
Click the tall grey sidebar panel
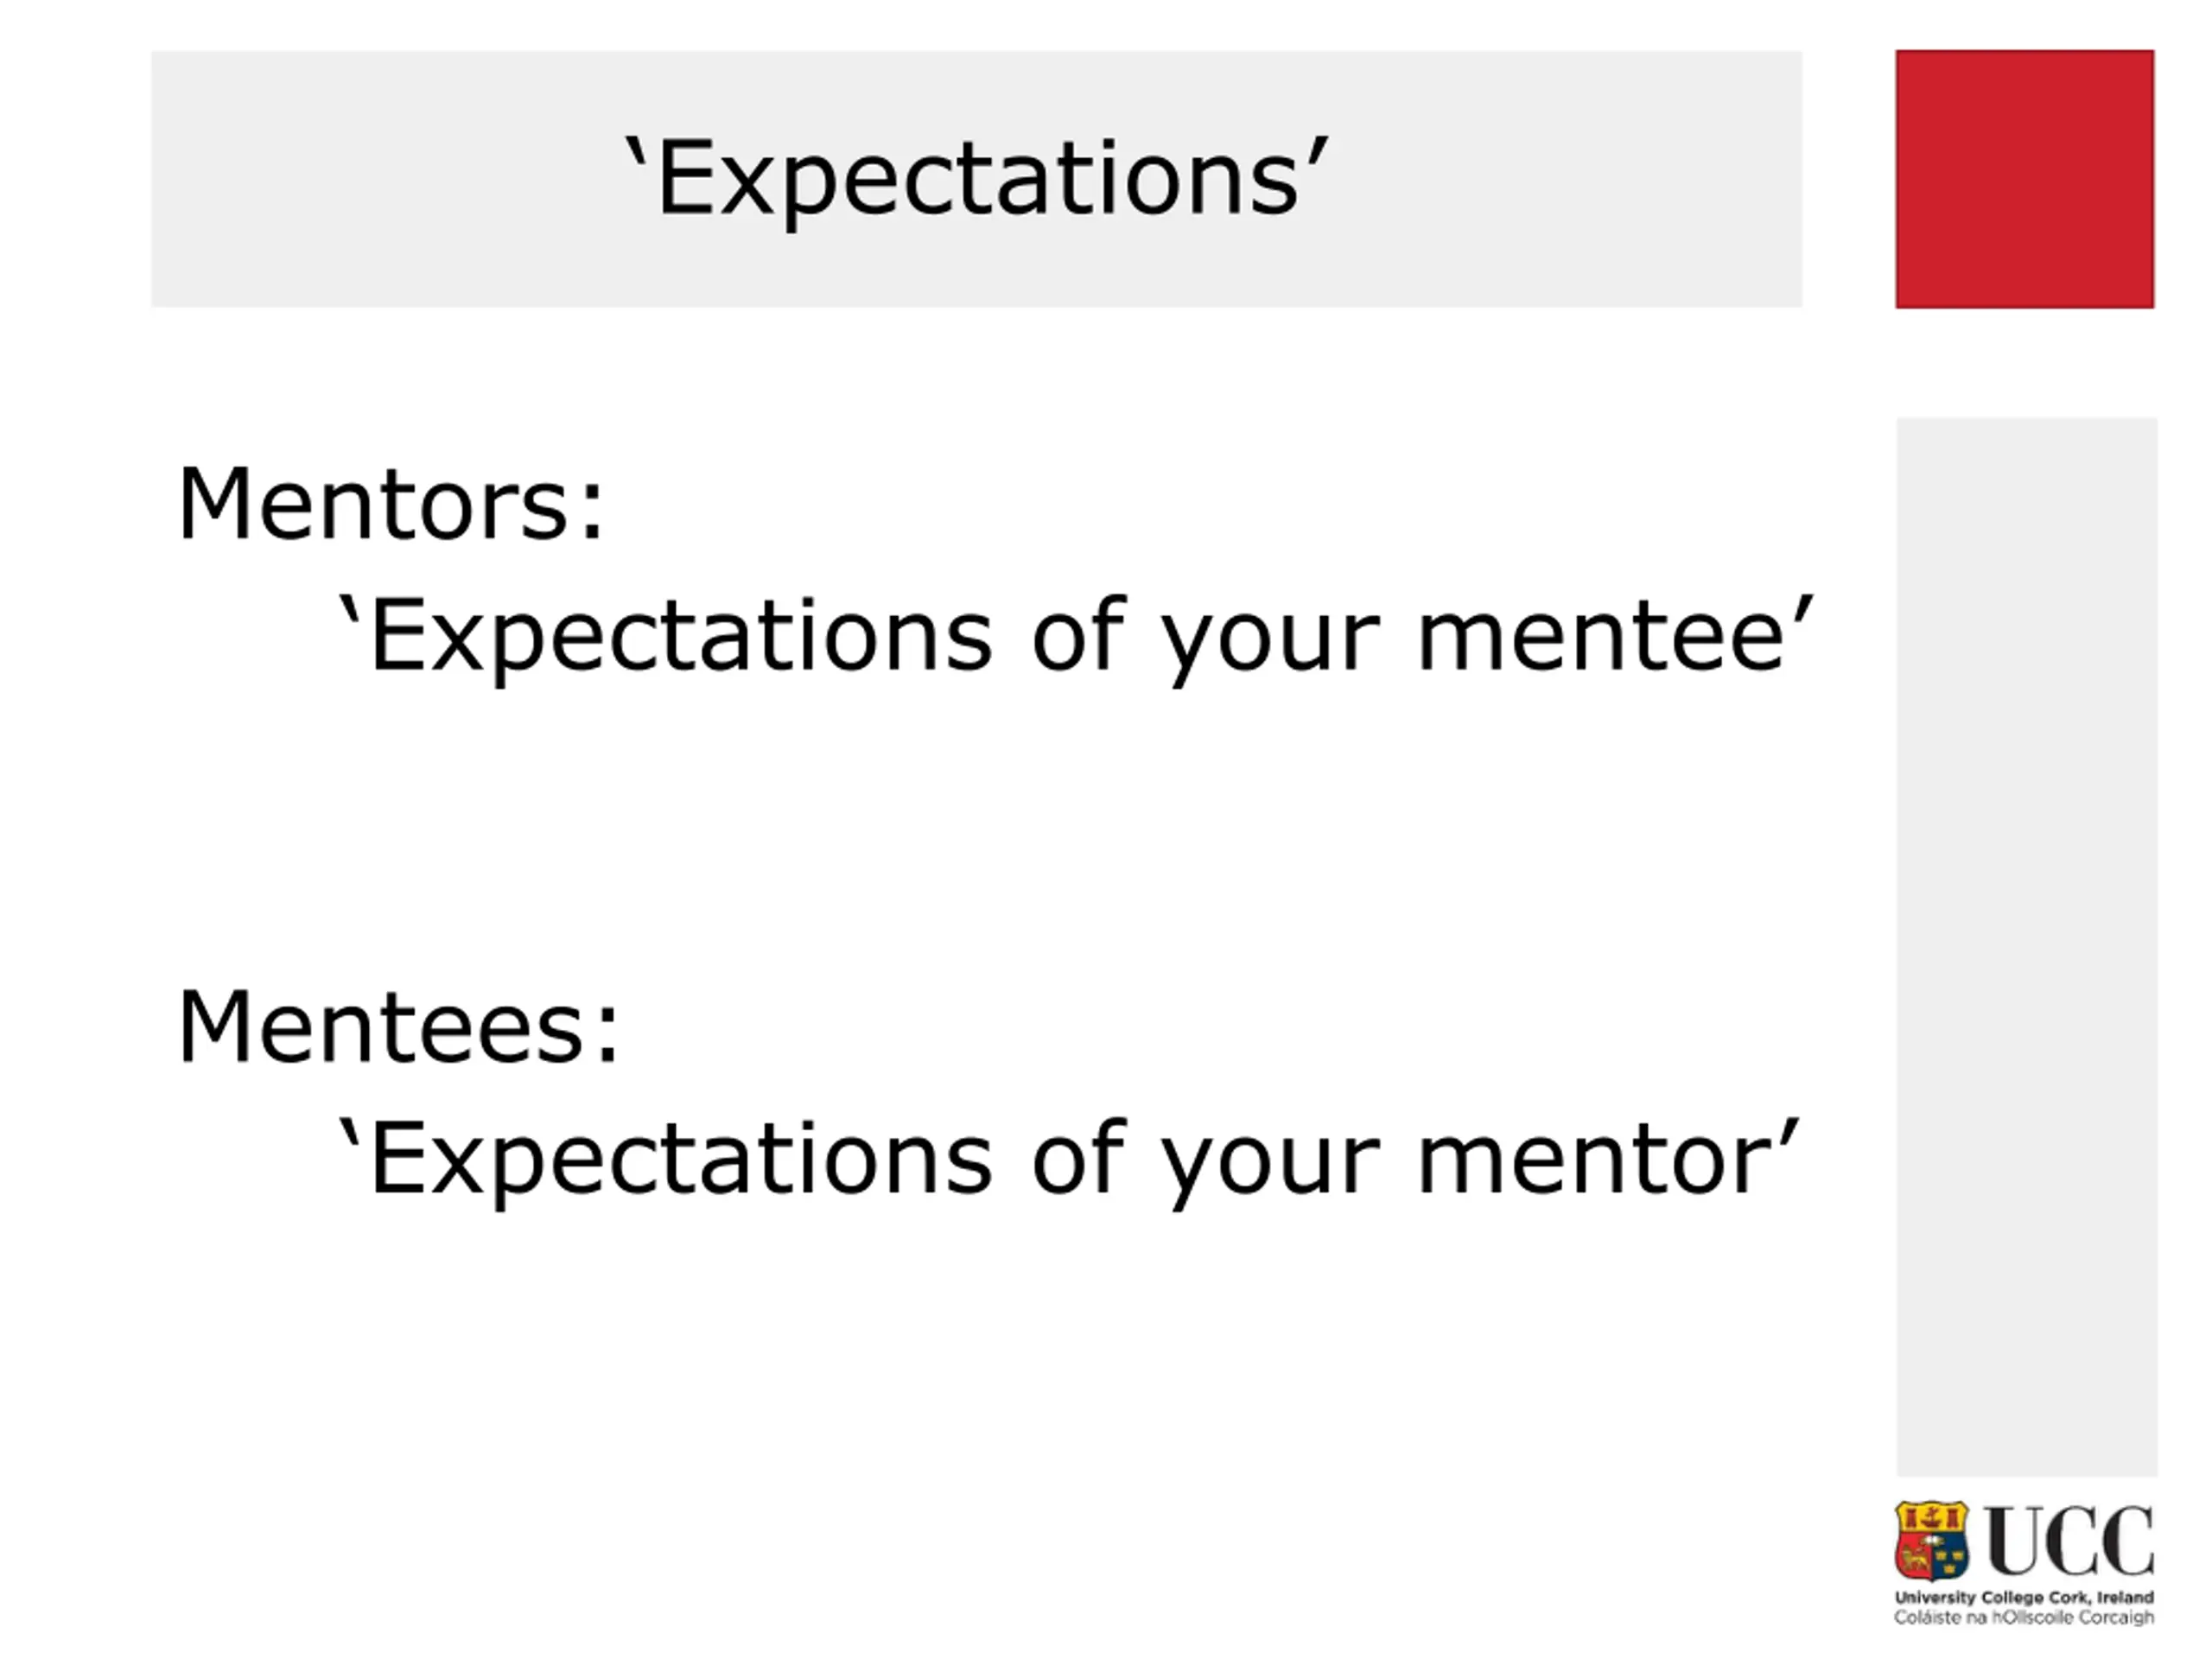click(x=2026, y=945)
